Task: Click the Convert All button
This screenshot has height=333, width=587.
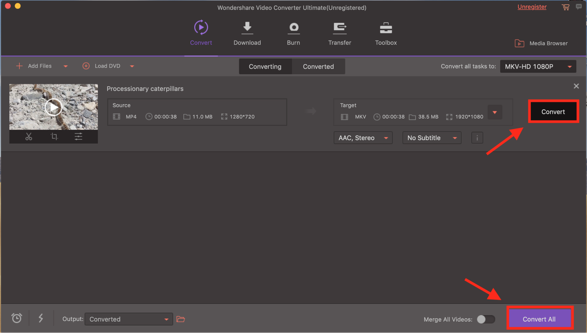Action: click(539, 319)
